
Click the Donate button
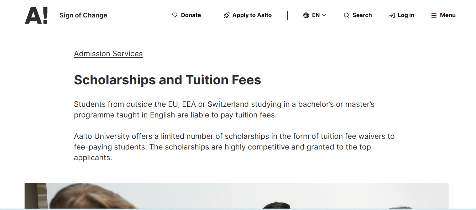pyautogui.click(x=187, y=15)
